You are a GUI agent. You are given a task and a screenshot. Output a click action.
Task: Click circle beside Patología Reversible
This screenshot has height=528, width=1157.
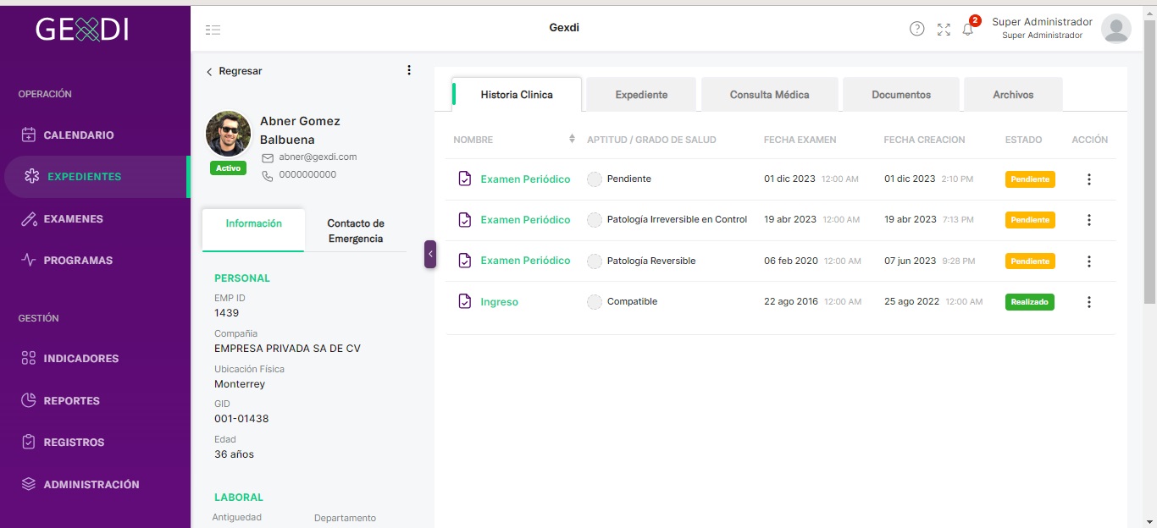(x=595, y=261)
